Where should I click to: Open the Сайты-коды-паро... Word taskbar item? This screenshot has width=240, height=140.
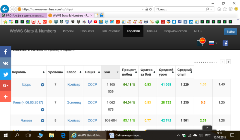(125, 135)
